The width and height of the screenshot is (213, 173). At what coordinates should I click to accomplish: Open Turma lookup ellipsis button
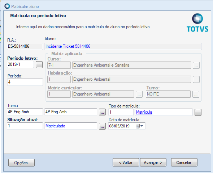click(x=102, y=112)
